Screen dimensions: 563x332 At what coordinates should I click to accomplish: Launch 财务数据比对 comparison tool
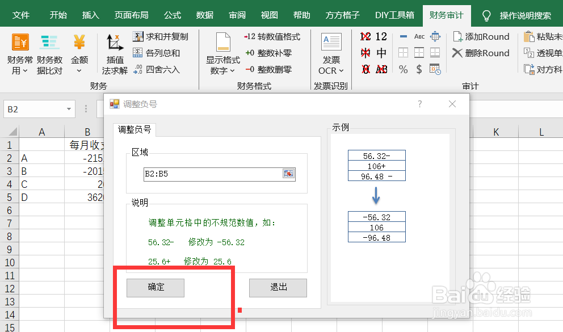pyautogui.click(x=49, y=54)
